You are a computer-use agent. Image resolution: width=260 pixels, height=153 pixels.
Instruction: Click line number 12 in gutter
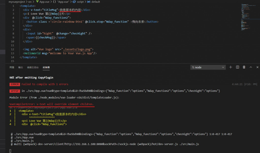click(x=12, y=49)
